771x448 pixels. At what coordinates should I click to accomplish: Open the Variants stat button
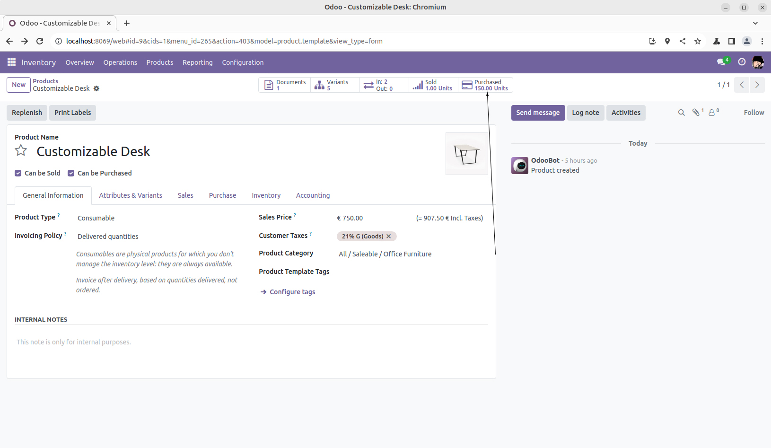[334, 85]
